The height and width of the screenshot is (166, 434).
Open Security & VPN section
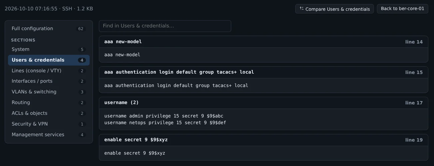coord(49,124)
